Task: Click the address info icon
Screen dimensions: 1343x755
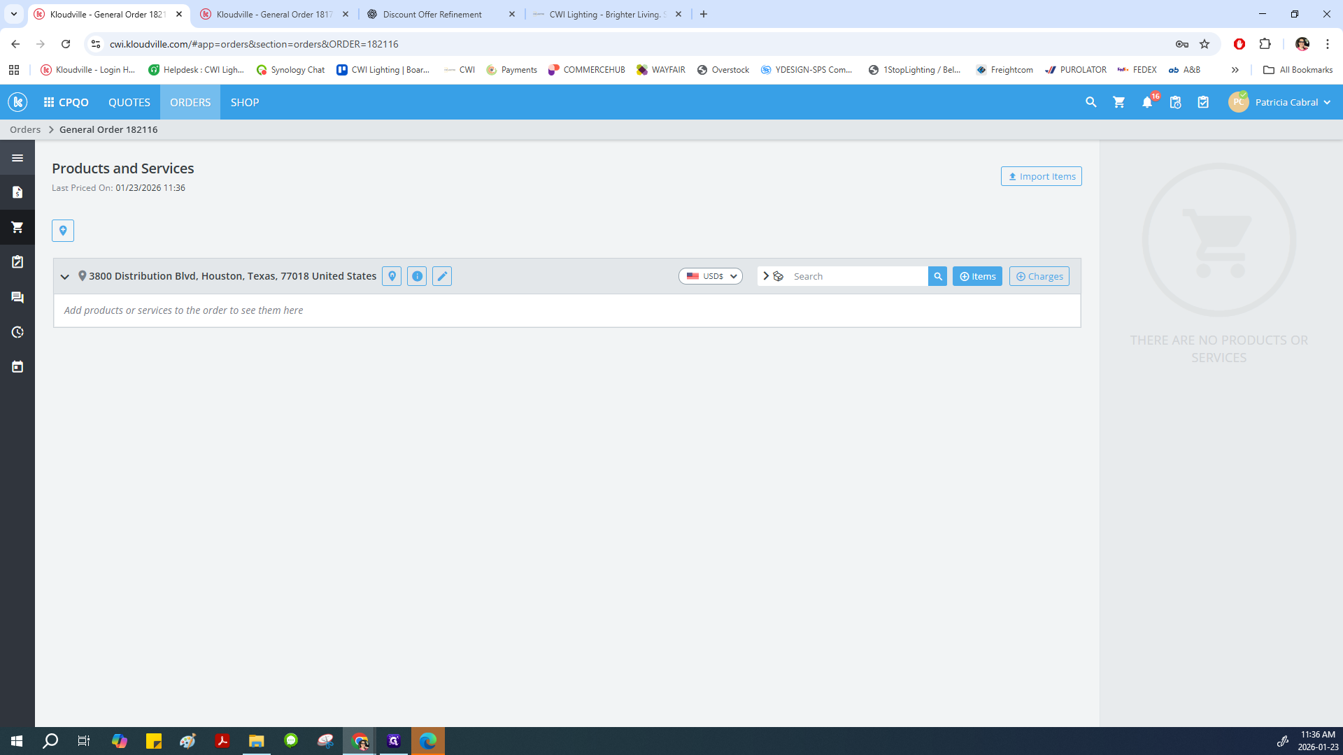Action: 417,276
